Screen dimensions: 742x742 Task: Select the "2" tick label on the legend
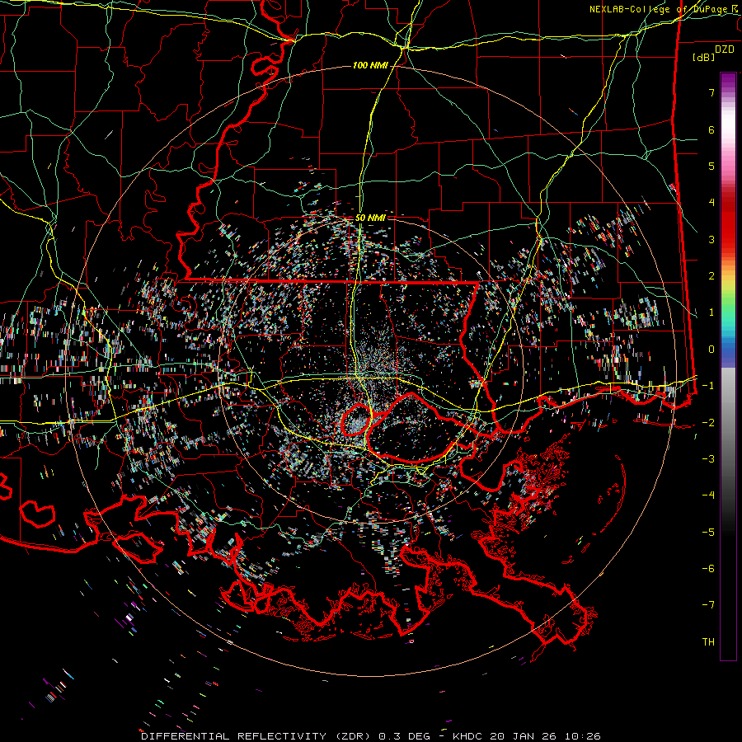711,276
